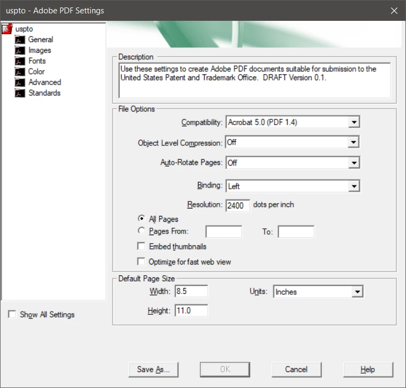Screen dimensions: 406x388
Task: Click the PDF icon beside Images
Action: [x=20, y=50]
